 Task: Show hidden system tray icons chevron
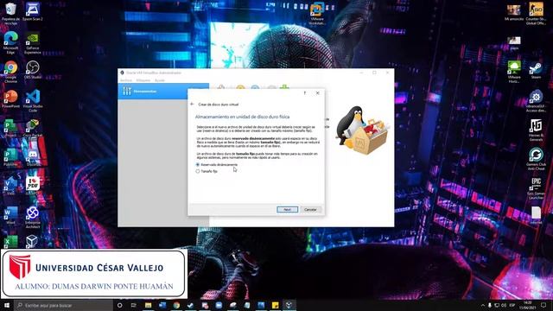click(x=483, y=305)
